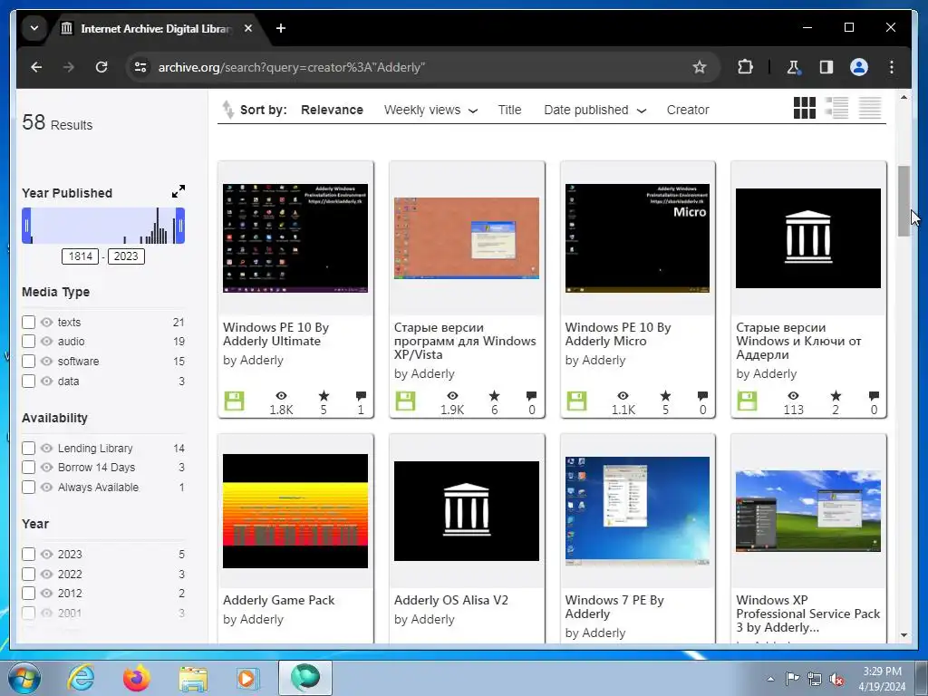Toggle the sort direction arrows

tap(227, 110)
